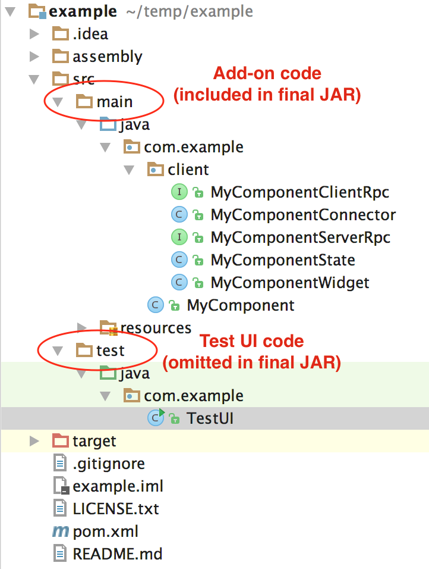
Task: Select the MyComponent class
Action: pyautogui.click(x=241, y=305)
